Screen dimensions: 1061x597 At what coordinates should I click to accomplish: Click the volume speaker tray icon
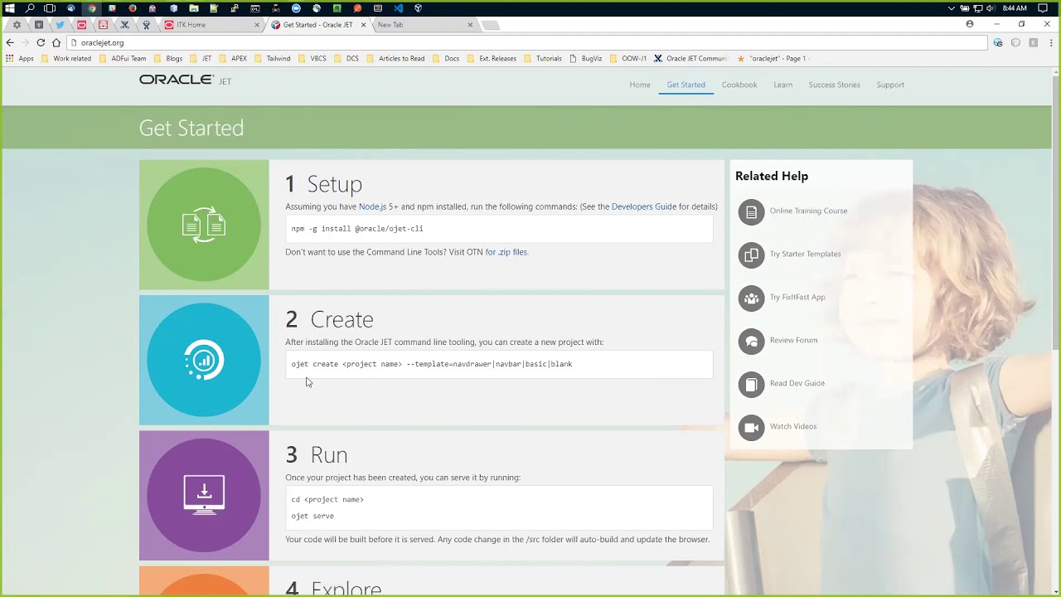point(990,8)
